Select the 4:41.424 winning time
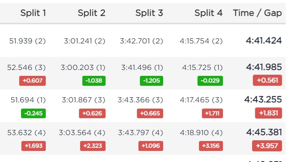 tap(264, 40)
